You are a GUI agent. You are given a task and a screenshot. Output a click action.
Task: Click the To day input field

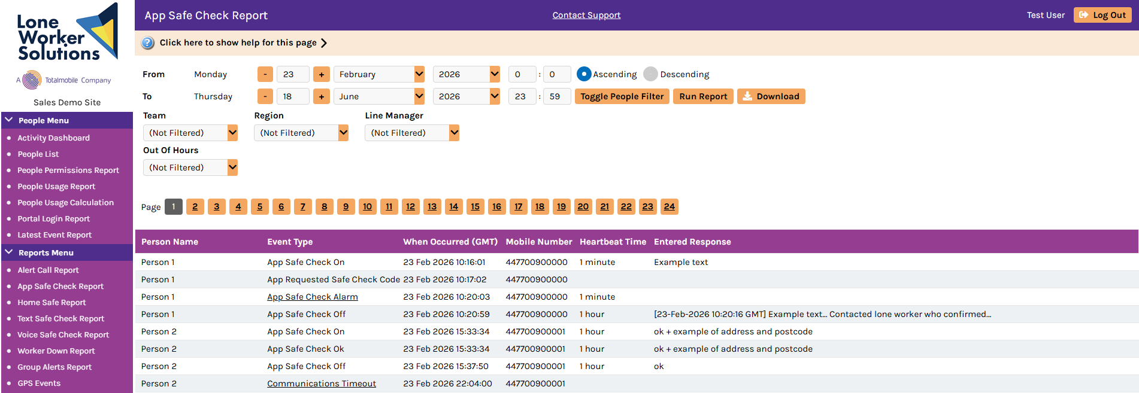pyautogui.click(x=293, y=96)
